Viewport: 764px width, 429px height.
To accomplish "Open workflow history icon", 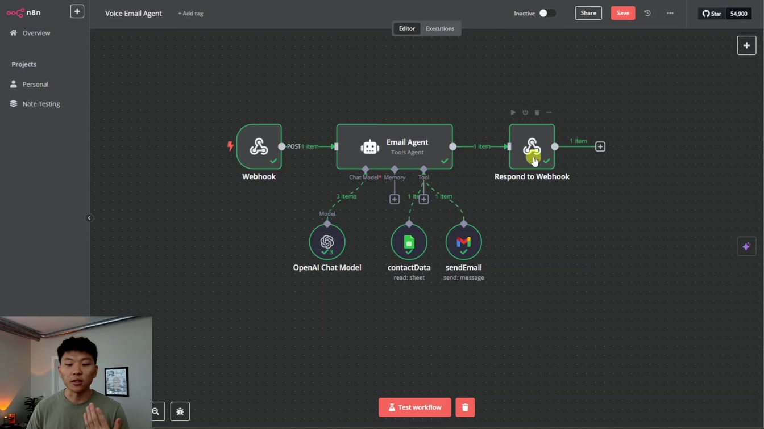I will coord(647,13).
